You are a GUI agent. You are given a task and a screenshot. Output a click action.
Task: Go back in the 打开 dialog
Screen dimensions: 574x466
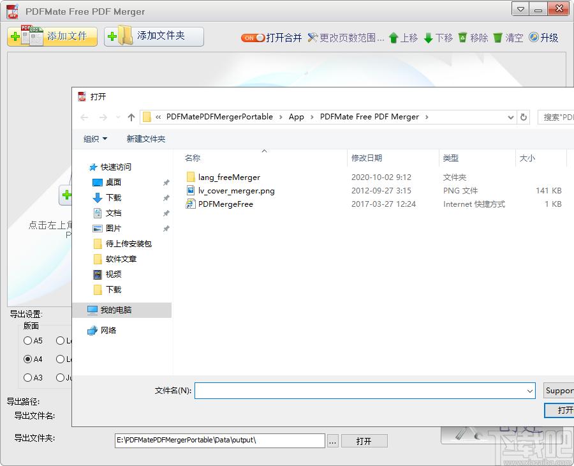click(85, 117)
